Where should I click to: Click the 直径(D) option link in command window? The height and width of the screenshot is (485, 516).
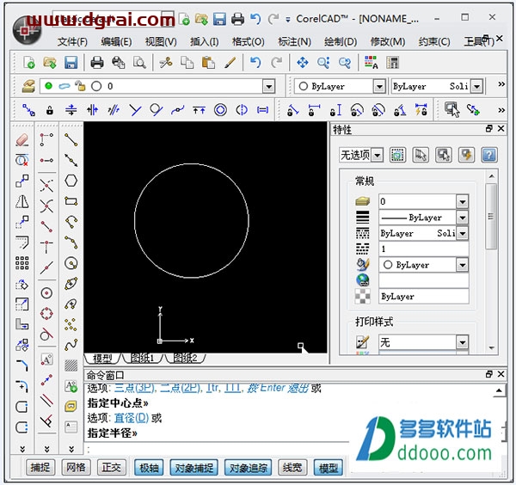pos(131,418)
